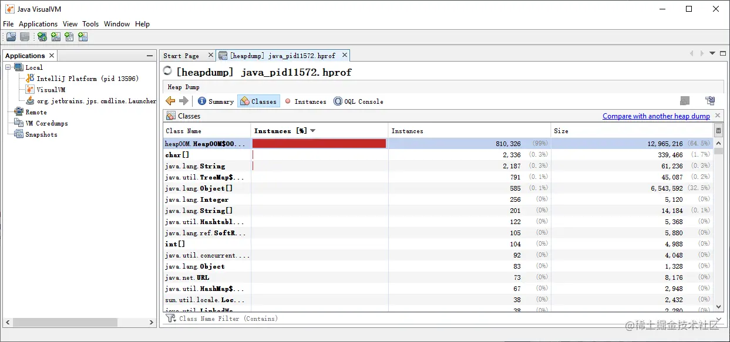Screen dimensions: 730x342
Task: Toggle the Classes view button
Action: click(258, 101)
